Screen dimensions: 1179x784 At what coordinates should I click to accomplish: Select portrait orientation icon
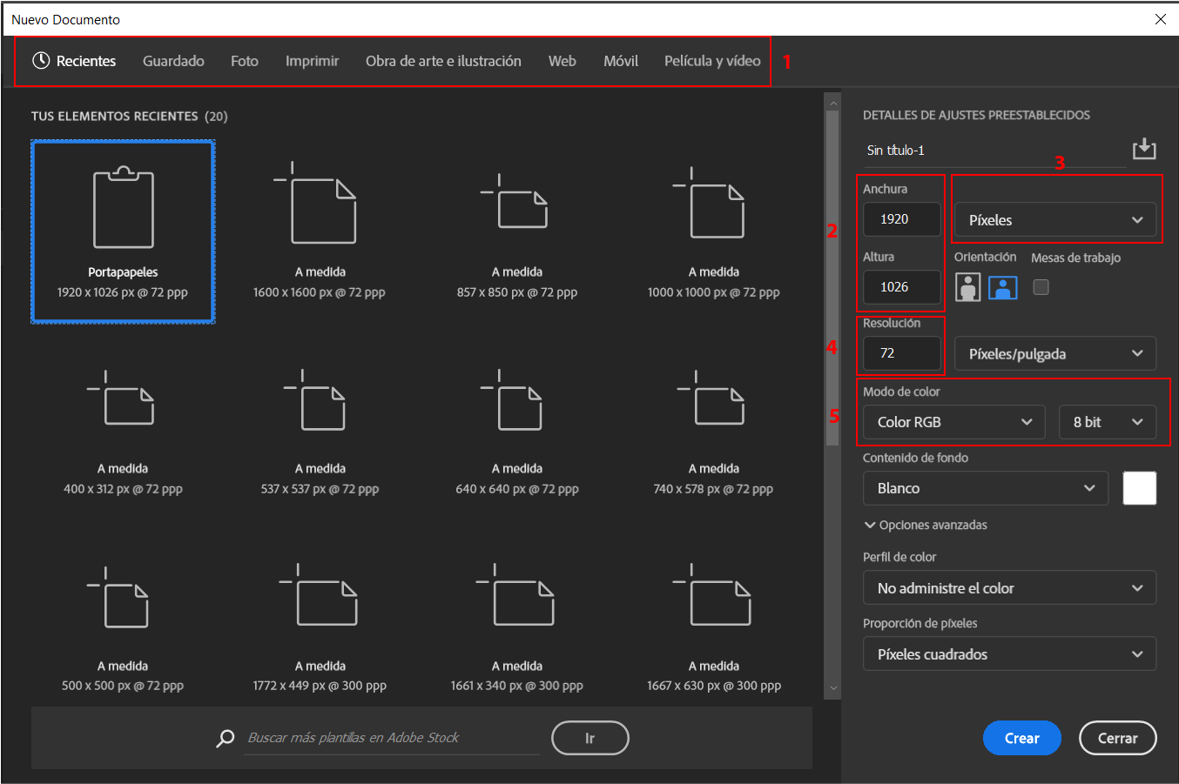[x=968, y=287]
